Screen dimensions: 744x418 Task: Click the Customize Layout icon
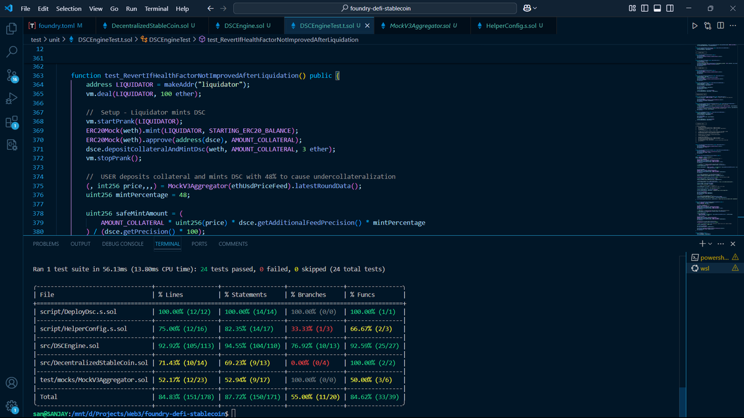[x=632, y=9]
